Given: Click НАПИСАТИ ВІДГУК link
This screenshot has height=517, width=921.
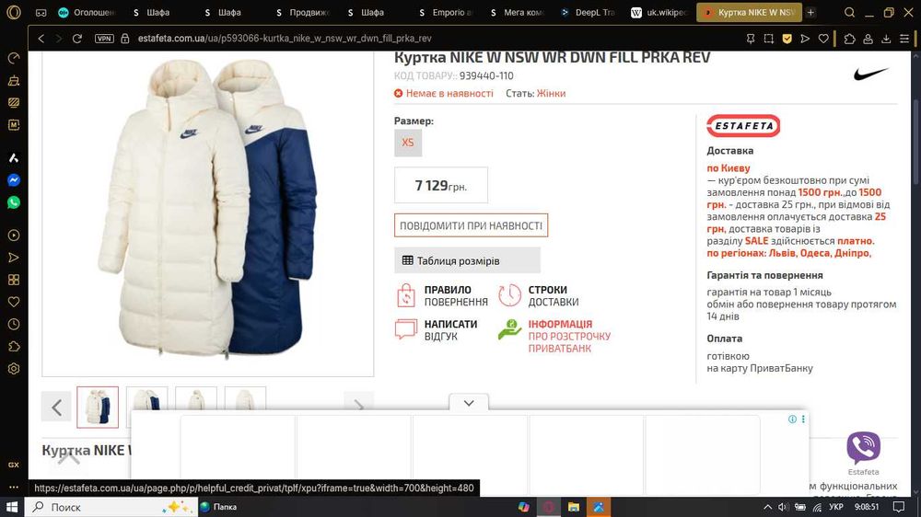Looking at the screenshot, I should (437, 330).
